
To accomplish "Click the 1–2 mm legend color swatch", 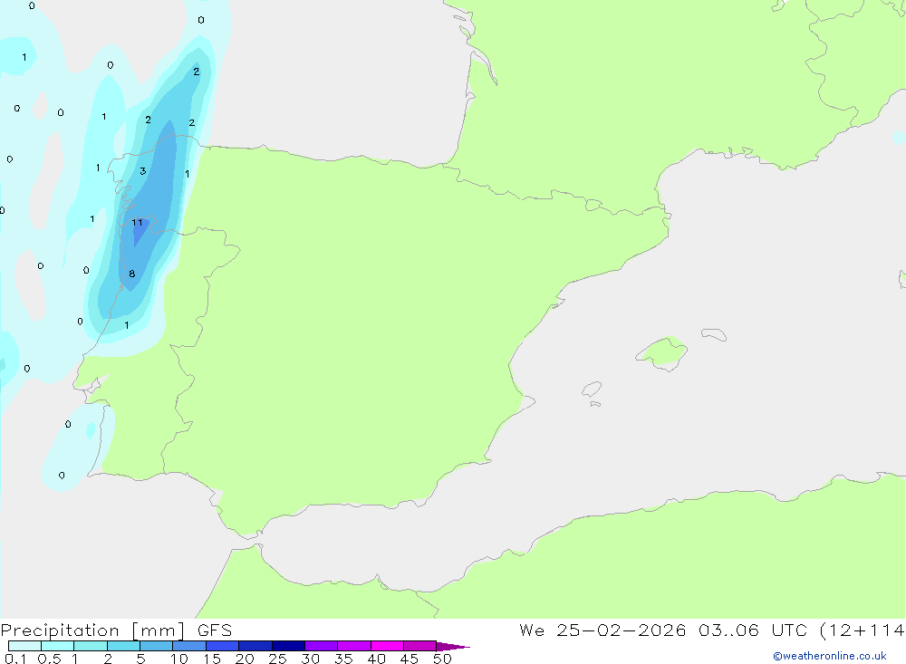I will (x=91, y=646).
